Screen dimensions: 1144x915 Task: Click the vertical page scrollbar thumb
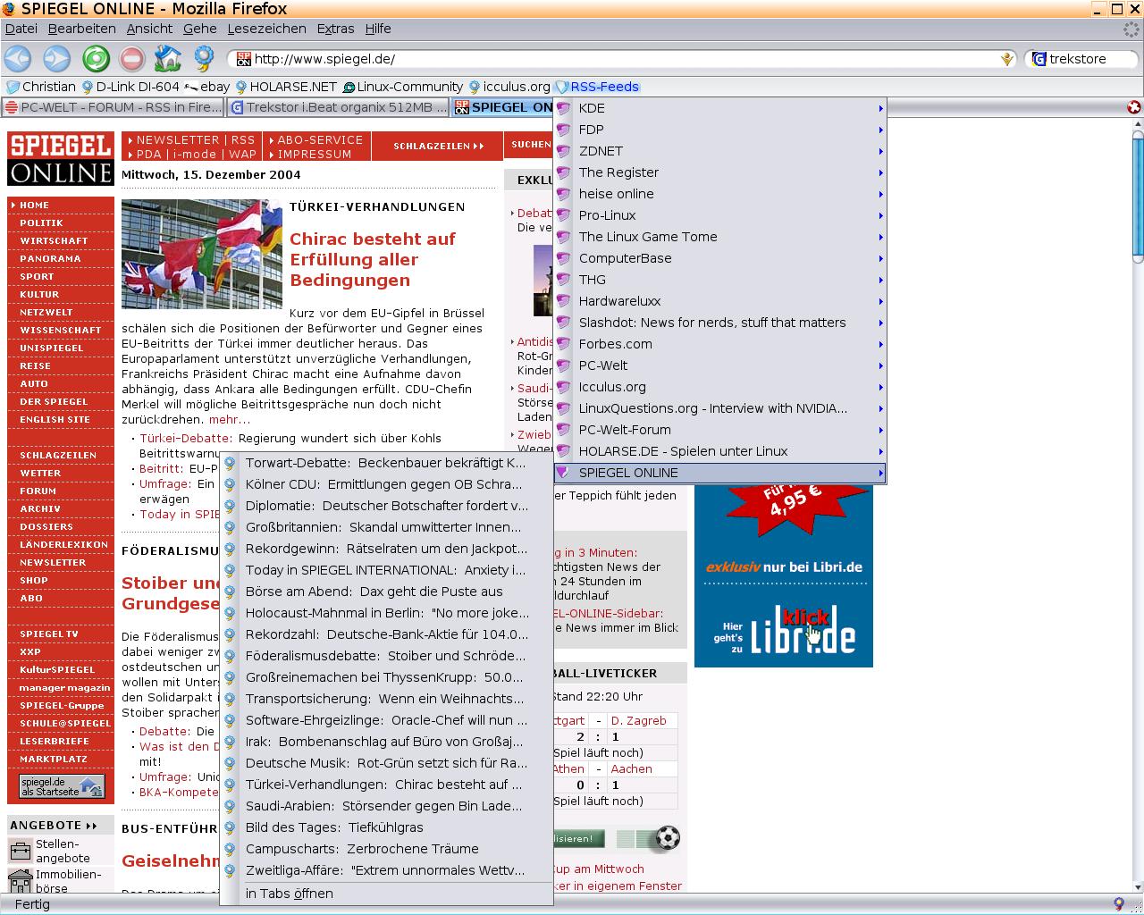[x=1138, y=197]
